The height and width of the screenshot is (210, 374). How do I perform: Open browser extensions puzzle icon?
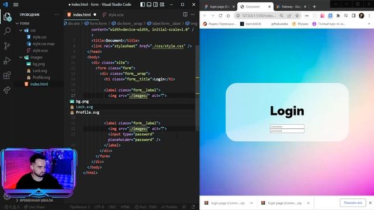[x=338, y=16]
